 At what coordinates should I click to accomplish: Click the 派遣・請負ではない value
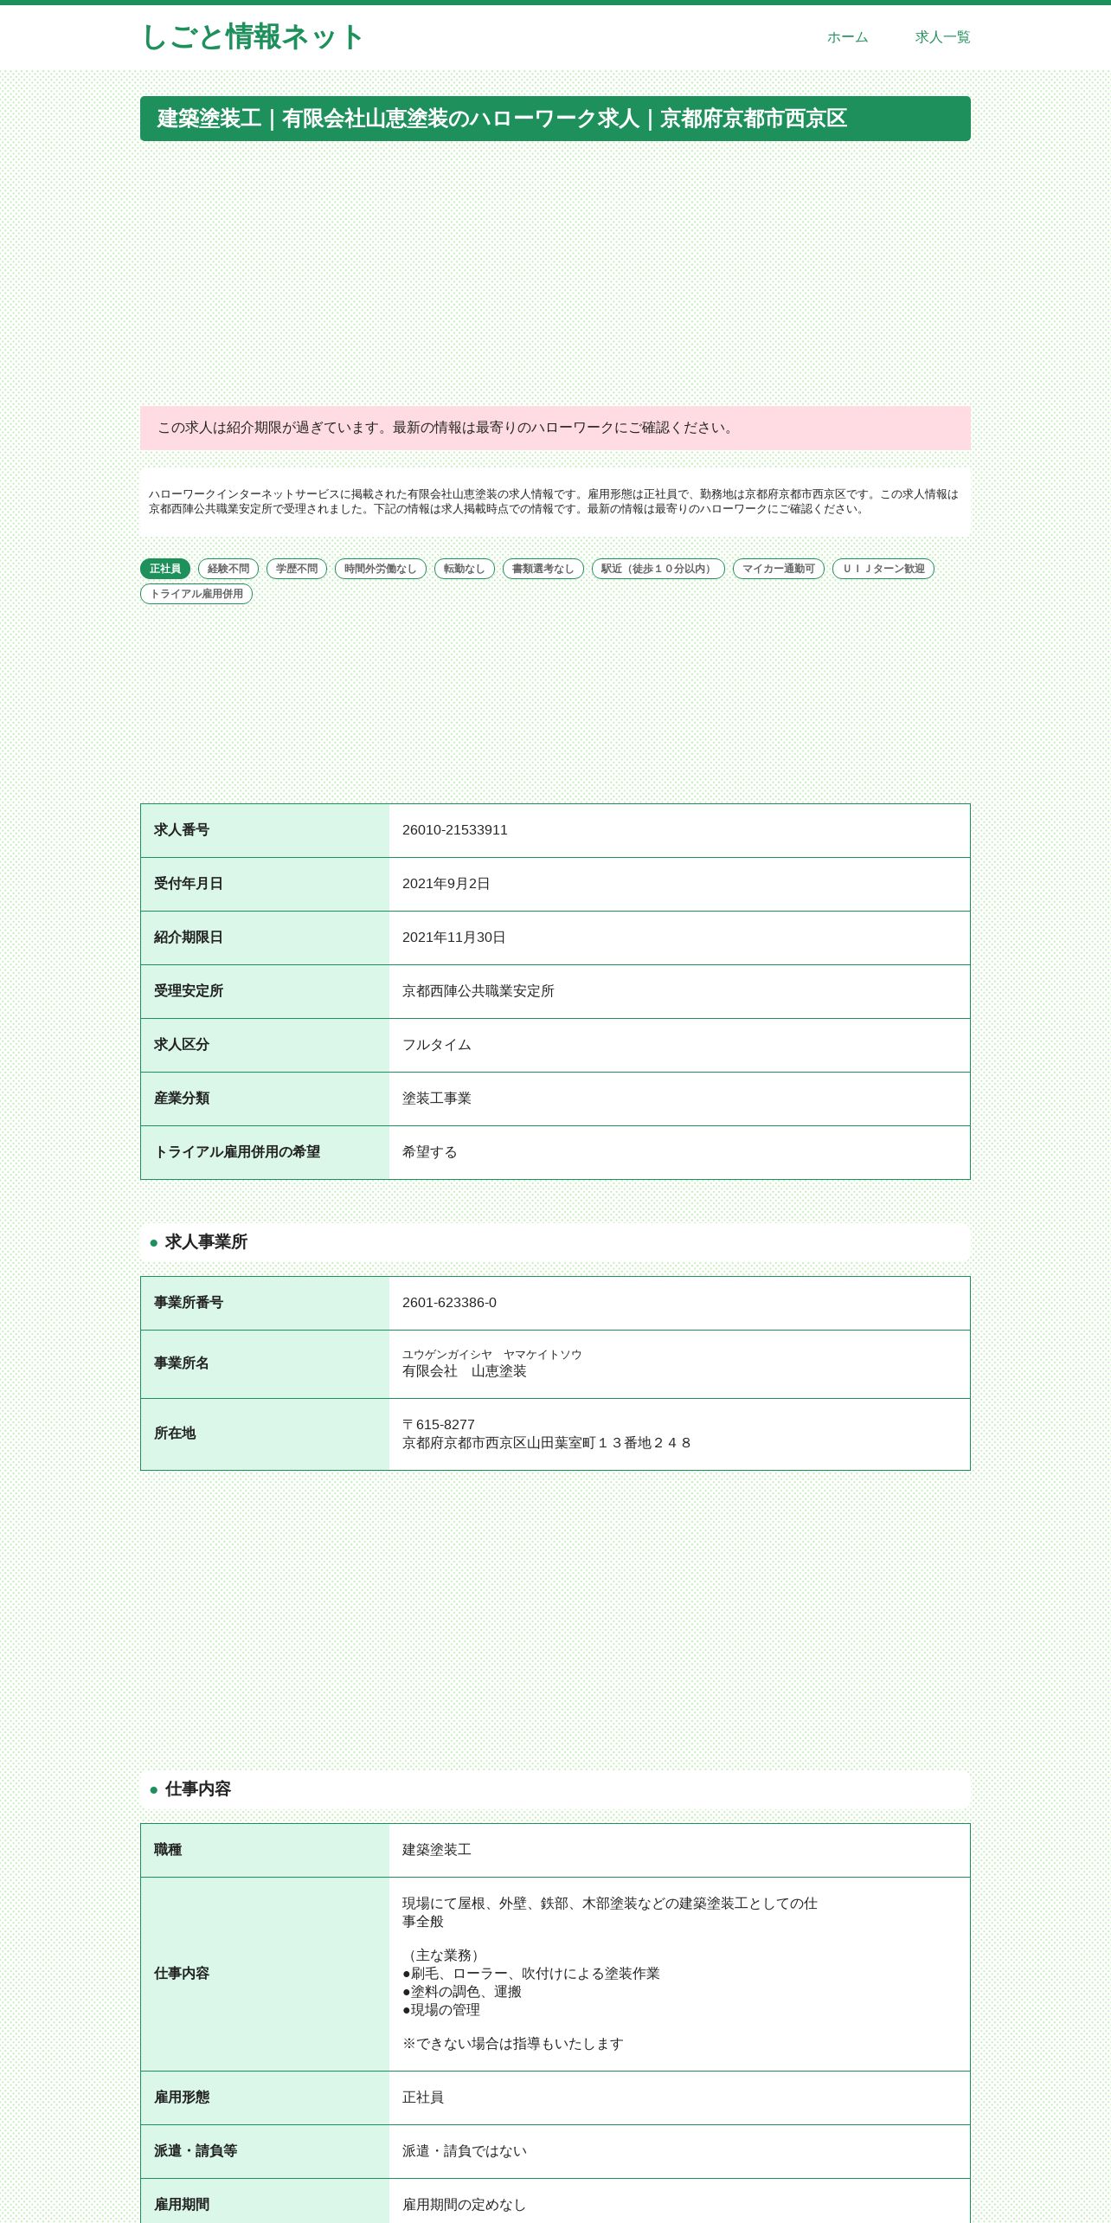pos(465,2151)
